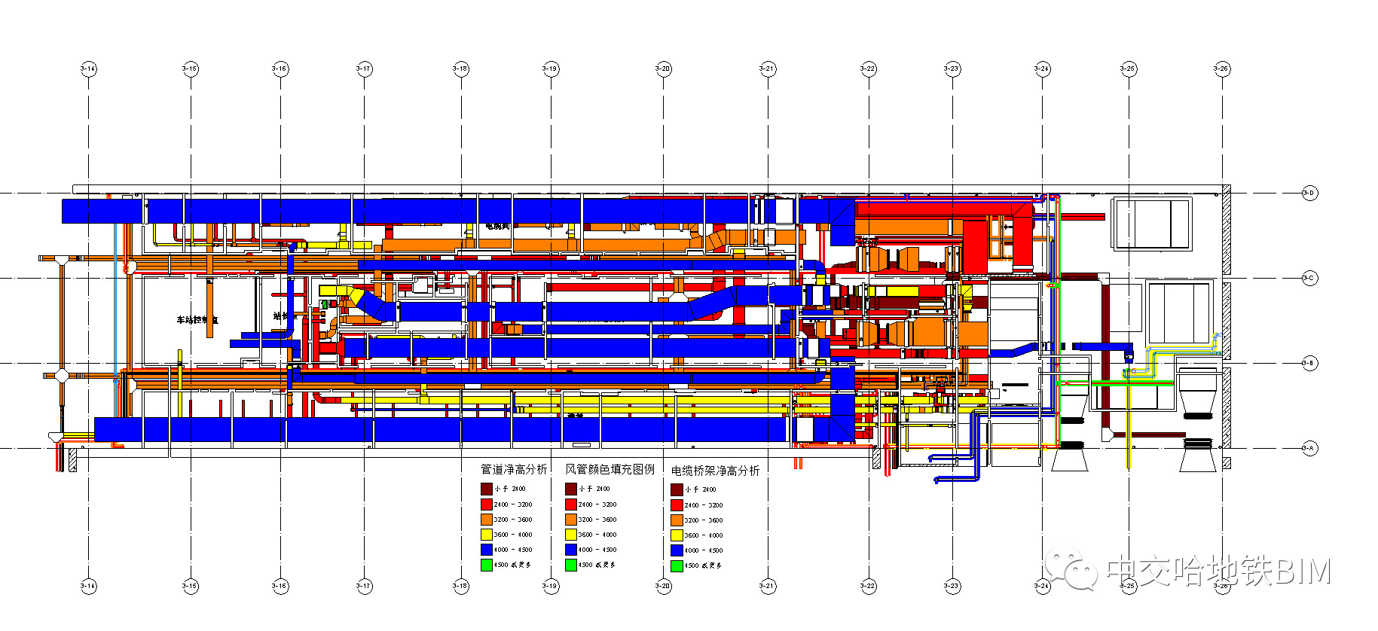Select '4500 或更多' label under 风管颜色填充图例
The width and height of the screenshot is (1378, 631).
point(597,565)
